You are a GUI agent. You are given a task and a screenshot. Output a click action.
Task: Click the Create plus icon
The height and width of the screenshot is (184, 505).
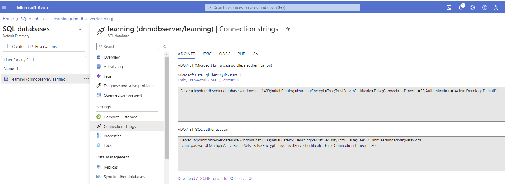coord(7,46)
